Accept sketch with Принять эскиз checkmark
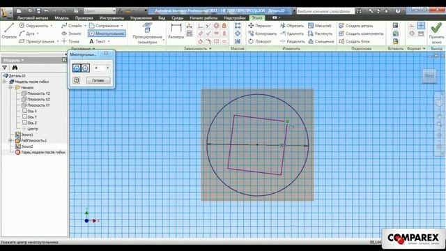The image size is (446, 251). [436, 33]
